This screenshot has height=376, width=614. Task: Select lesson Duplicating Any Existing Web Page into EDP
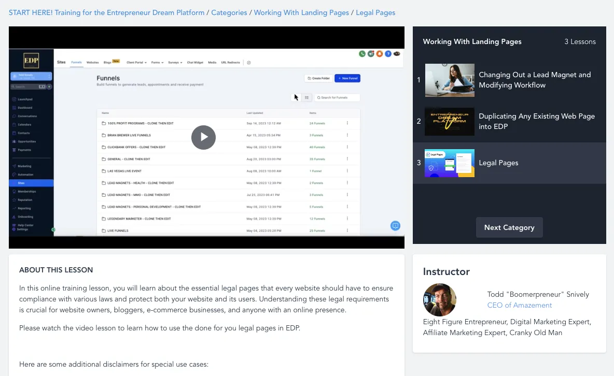pos(536,121)
